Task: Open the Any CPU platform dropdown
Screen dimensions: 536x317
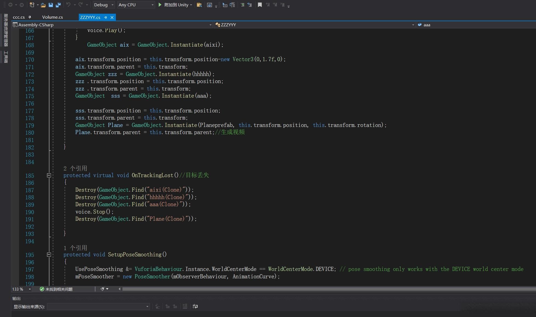Action: pyautogui.click(x=136, y=5)
